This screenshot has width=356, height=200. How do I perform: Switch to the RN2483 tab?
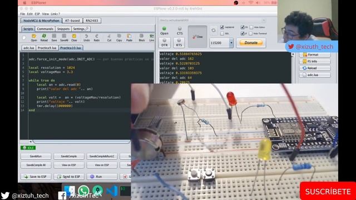(92, 21)
